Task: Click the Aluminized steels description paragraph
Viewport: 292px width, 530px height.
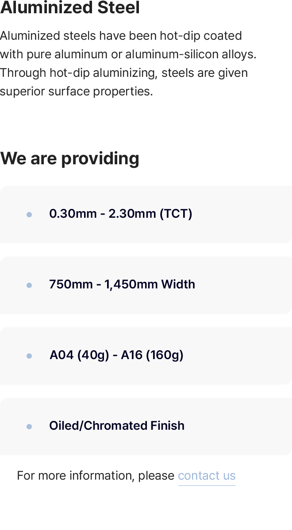Action: coord(128,63)
